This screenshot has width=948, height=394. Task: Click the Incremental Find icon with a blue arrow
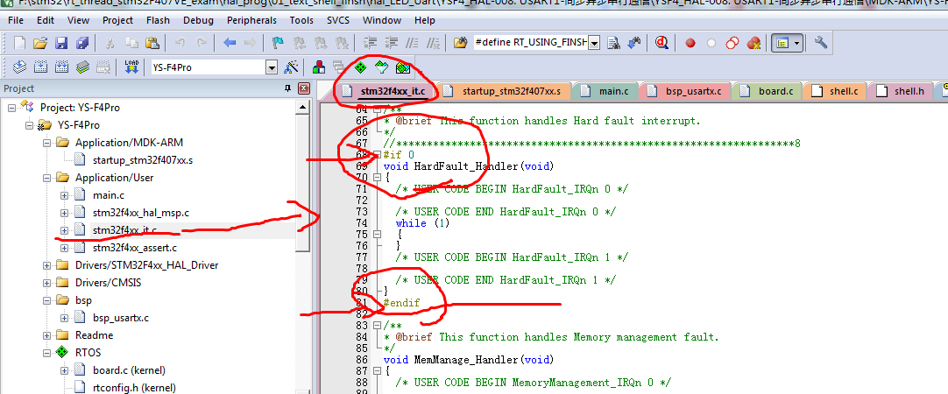(633, 43)
